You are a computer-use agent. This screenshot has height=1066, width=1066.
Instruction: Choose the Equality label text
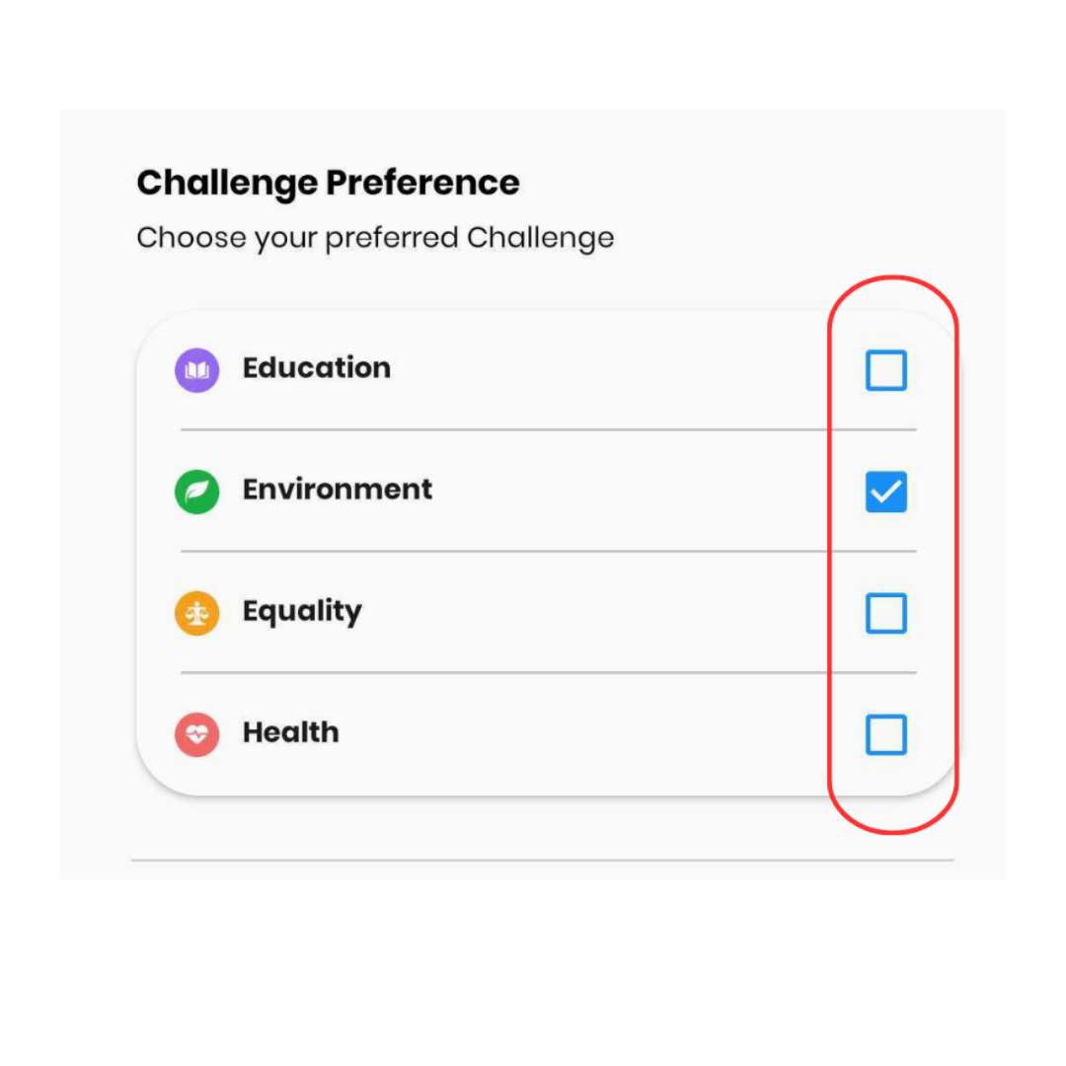tap(302, 612)
